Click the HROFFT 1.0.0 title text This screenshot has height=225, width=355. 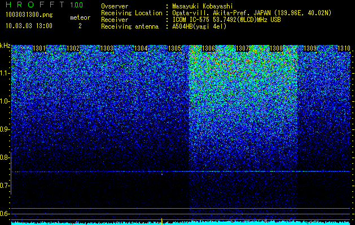44,4
